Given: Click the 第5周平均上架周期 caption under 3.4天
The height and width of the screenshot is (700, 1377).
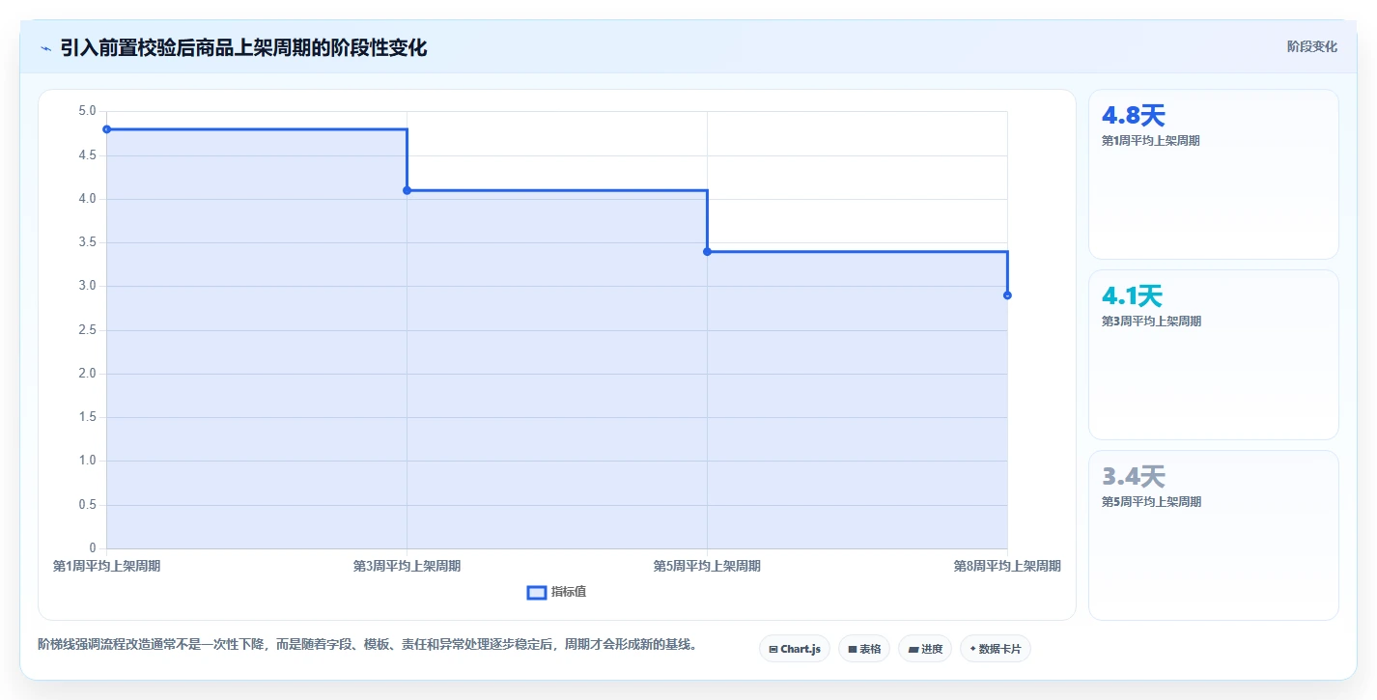Looking at the screenshot, I should coord(1151,501).
